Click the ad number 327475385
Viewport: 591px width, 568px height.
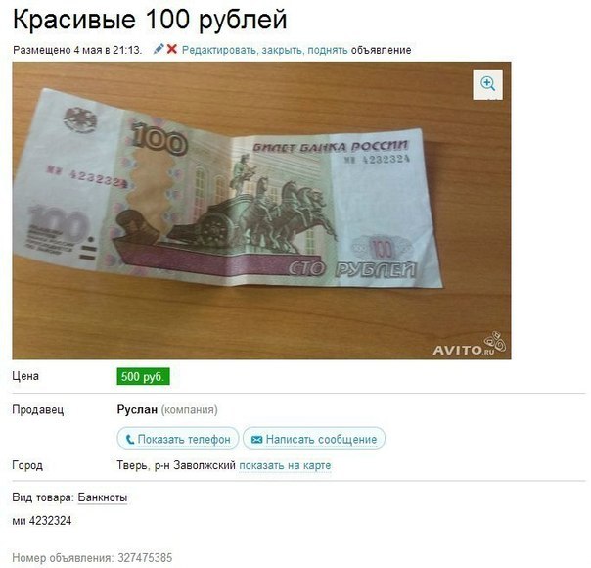145,557
